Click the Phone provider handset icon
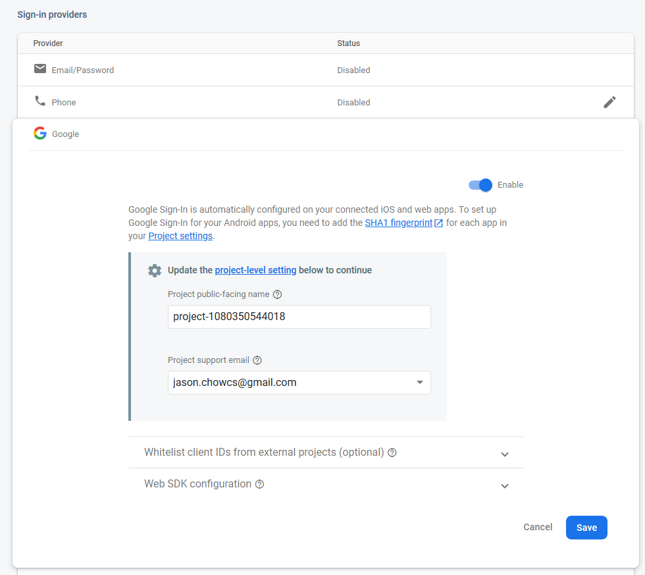645x575 pixels. pyautogui.click(x=40, y=101)
